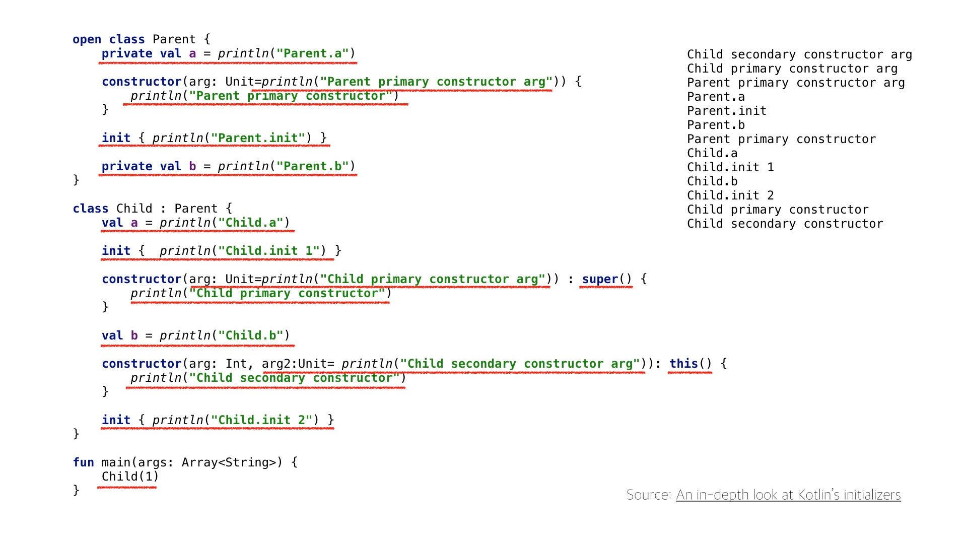967x544 pixels.
Task: Click output line 'Child.a'
Action: coord(712,153)
